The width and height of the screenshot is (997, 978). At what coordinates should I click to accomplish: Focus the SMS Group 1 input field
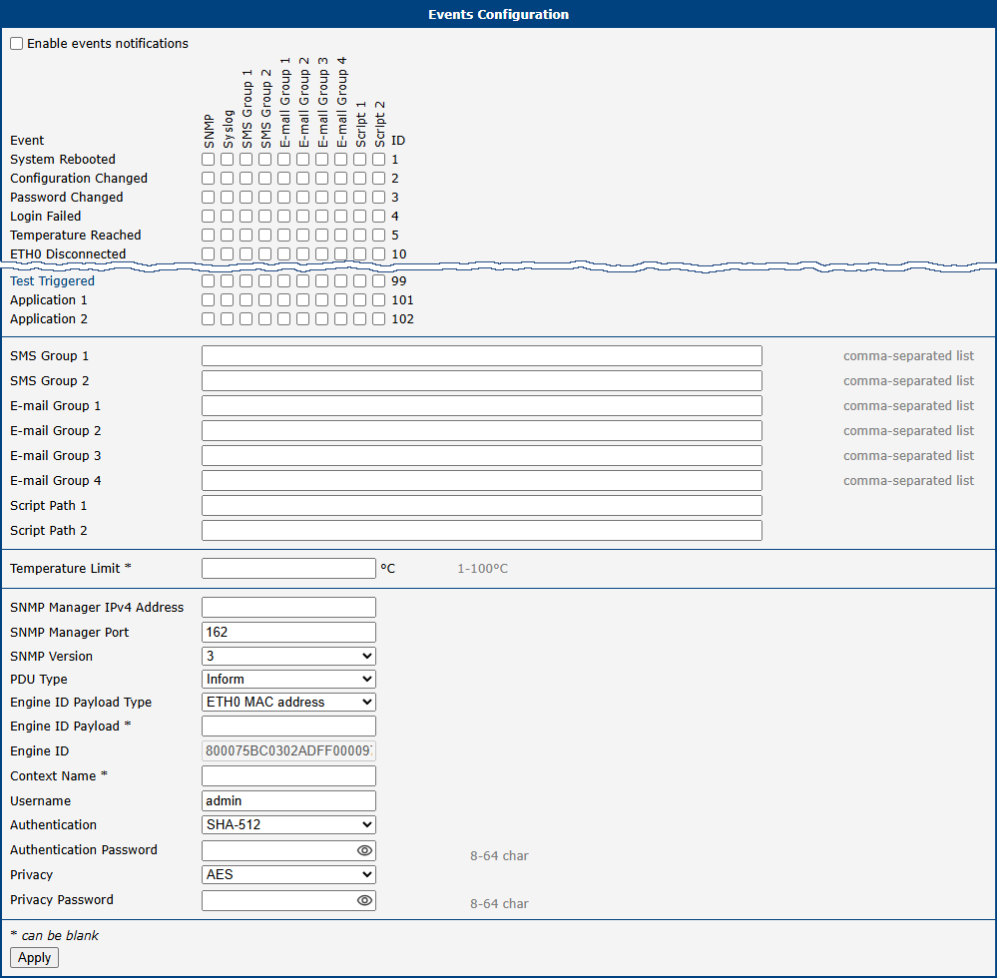[482, 356]
